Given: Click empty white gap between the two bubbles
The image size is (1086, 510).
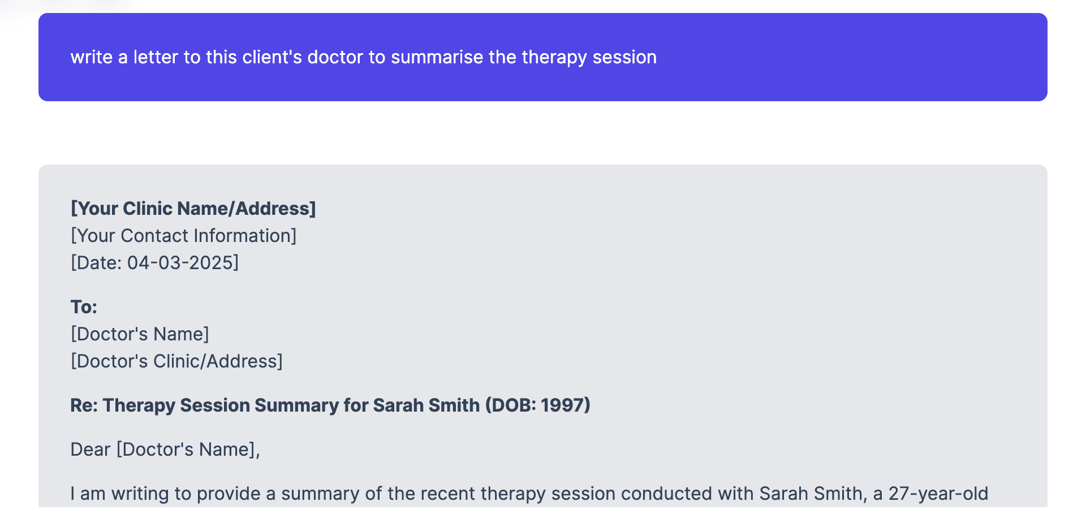Looking at the screenshot, I should point(543,133).
